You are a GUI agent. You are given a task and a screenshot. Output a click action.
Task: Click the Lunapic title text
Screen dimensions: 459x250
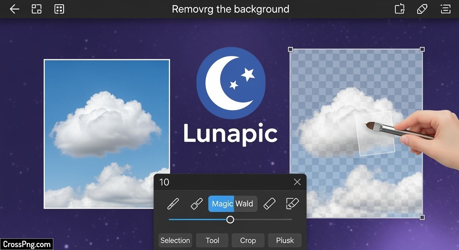coord(230,134)
